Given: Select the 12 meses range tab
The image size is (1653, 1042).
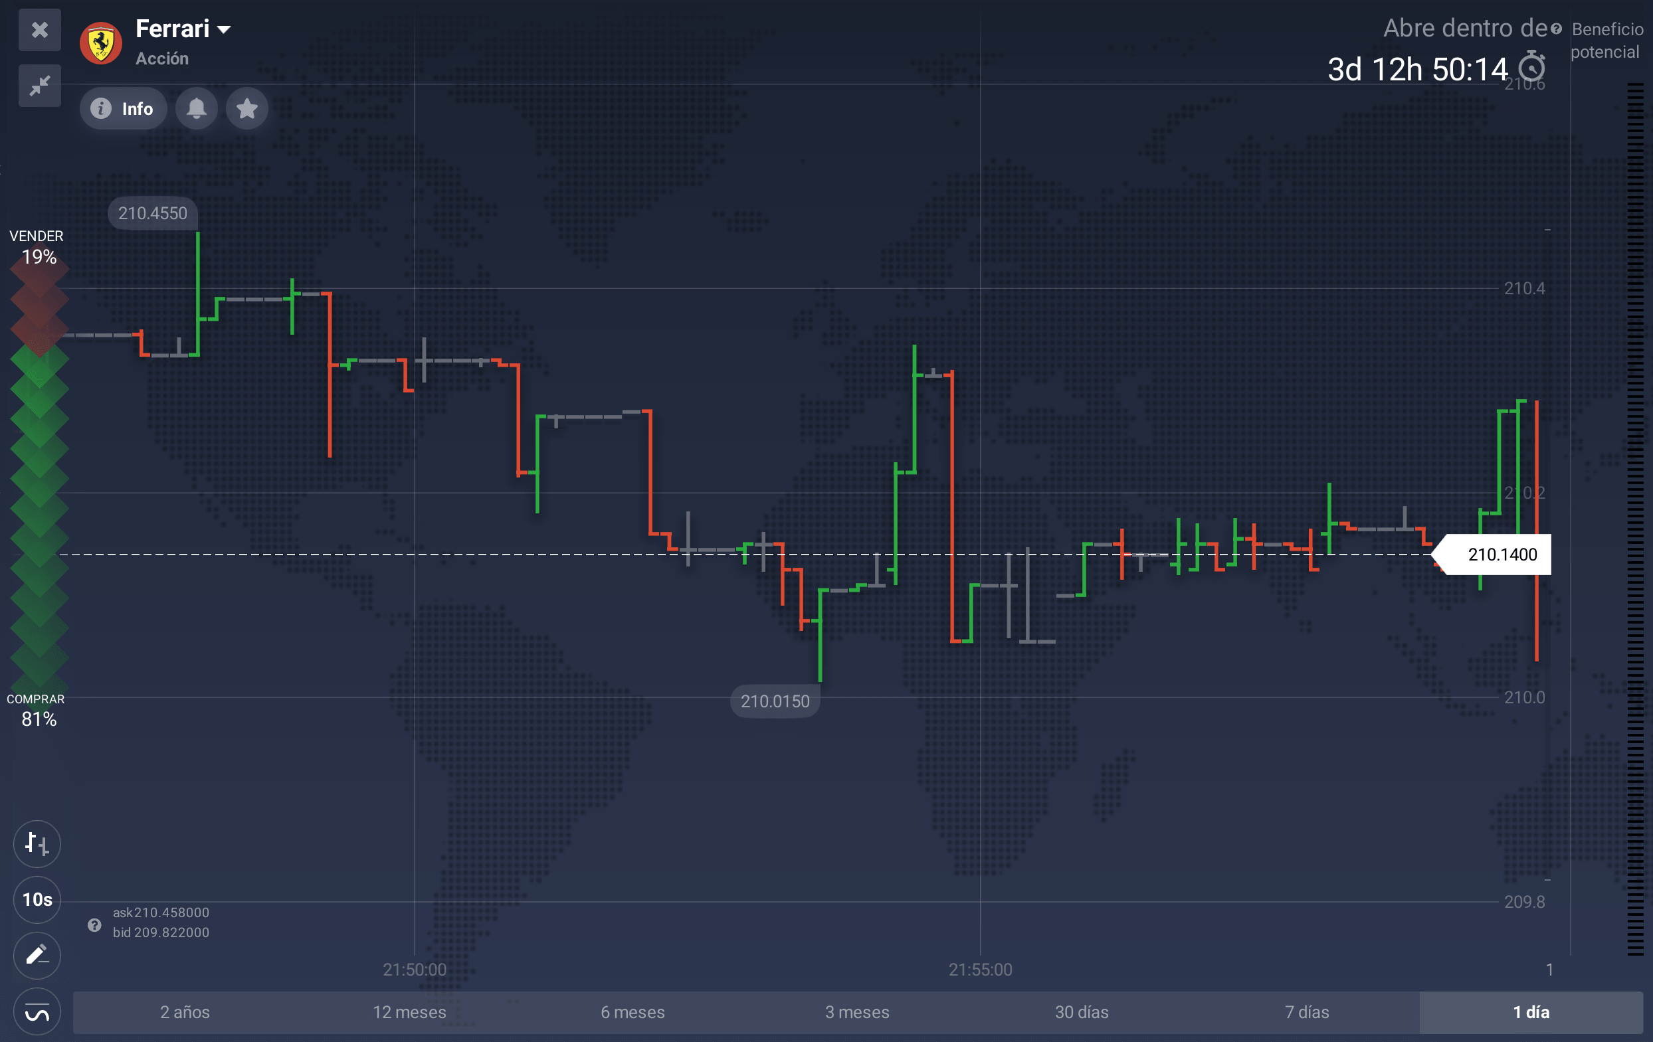Looking at the screenshot, I should coord(409,1012).
